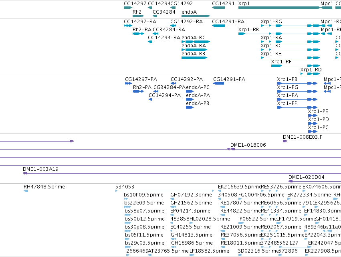Select protein endoA-PA label
The width and height of the screenshot is (341, 257).
(198, 95)
